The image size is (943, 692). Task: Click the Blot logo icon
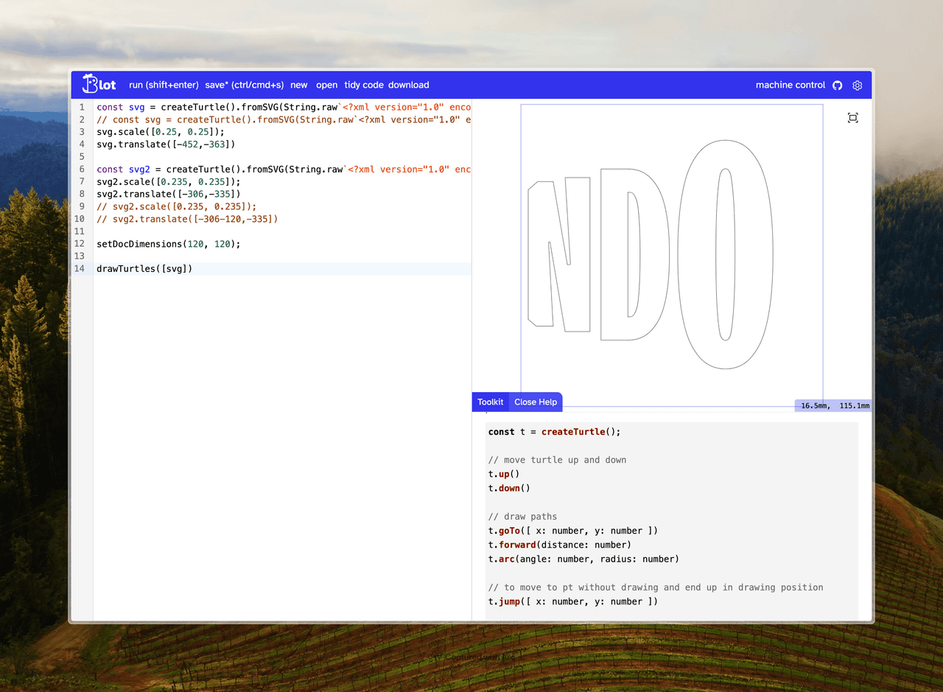[x=99, y=84]
